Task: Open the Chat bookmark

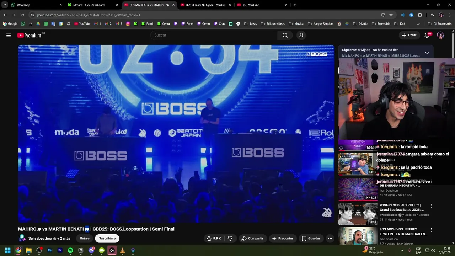Action: pyautogui.click(x=219, y=24)
